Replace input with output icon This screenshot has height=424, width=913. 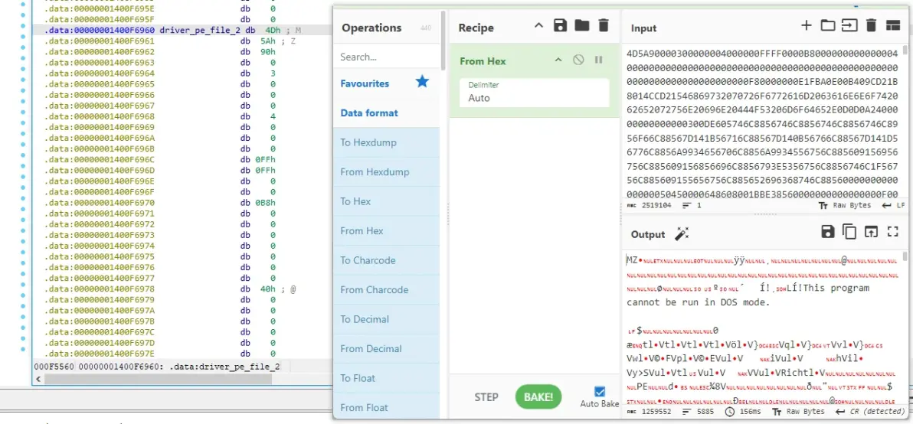(x=871, y=231)
